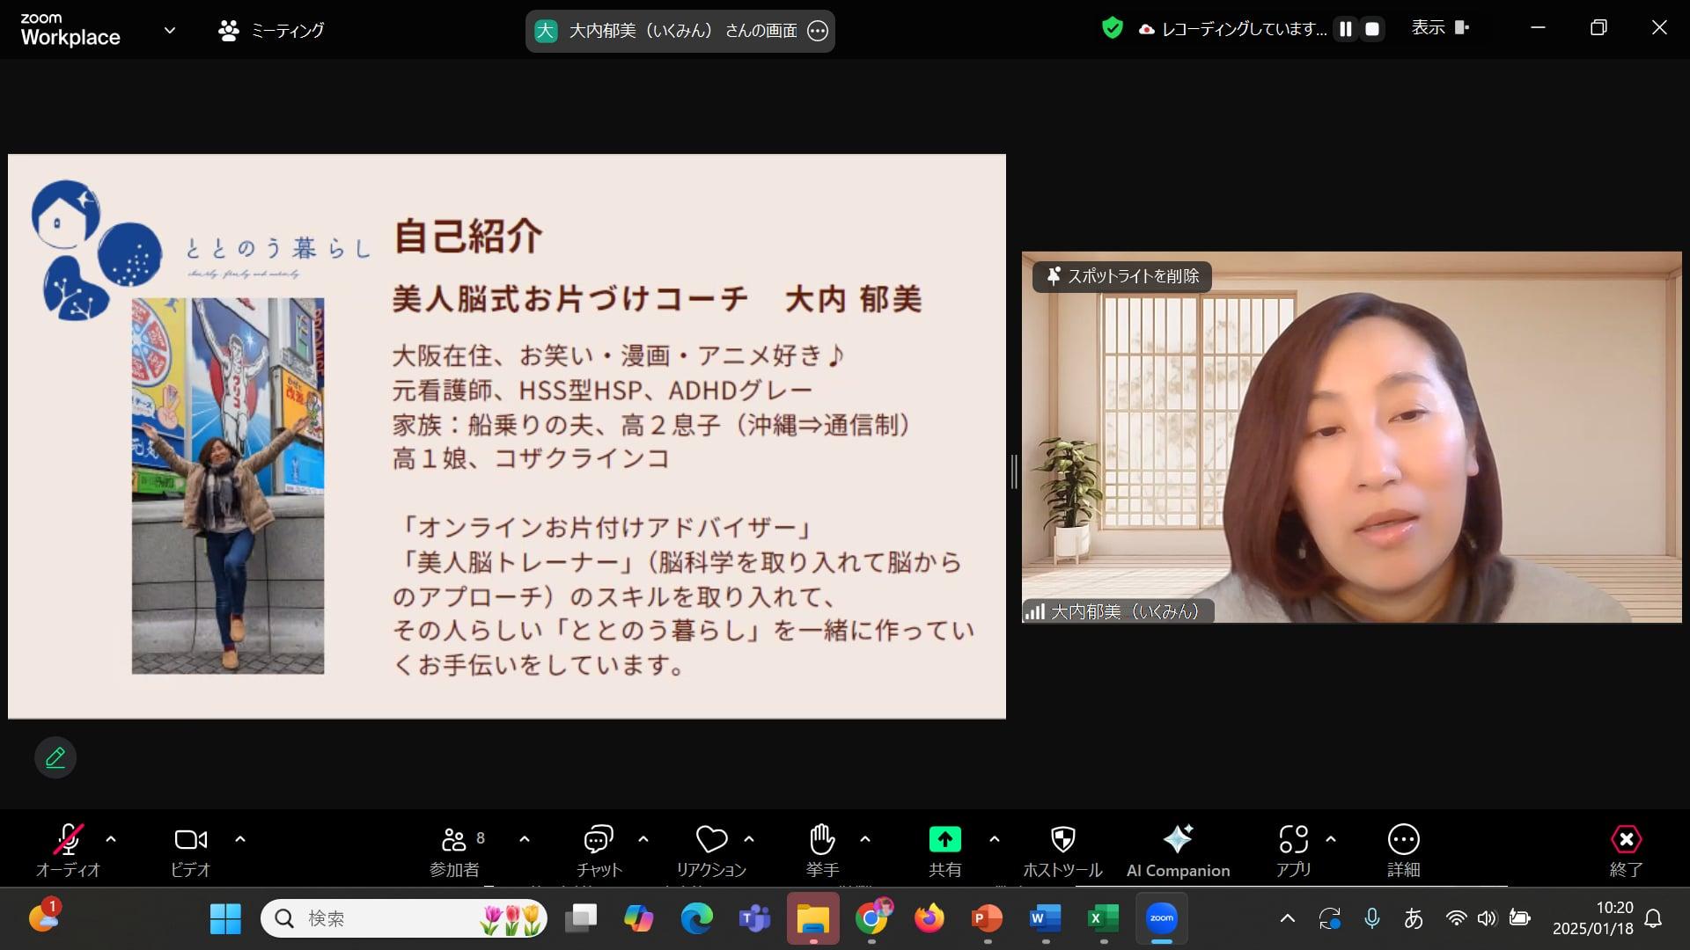Open the アプリ apps icon
The image size is (1690, 950).
coord(1293,848)
